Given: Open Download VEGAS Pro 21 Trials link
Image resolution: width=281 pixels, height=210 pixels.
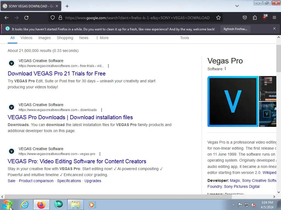Looking at the screenshot, I should (57, 74).
